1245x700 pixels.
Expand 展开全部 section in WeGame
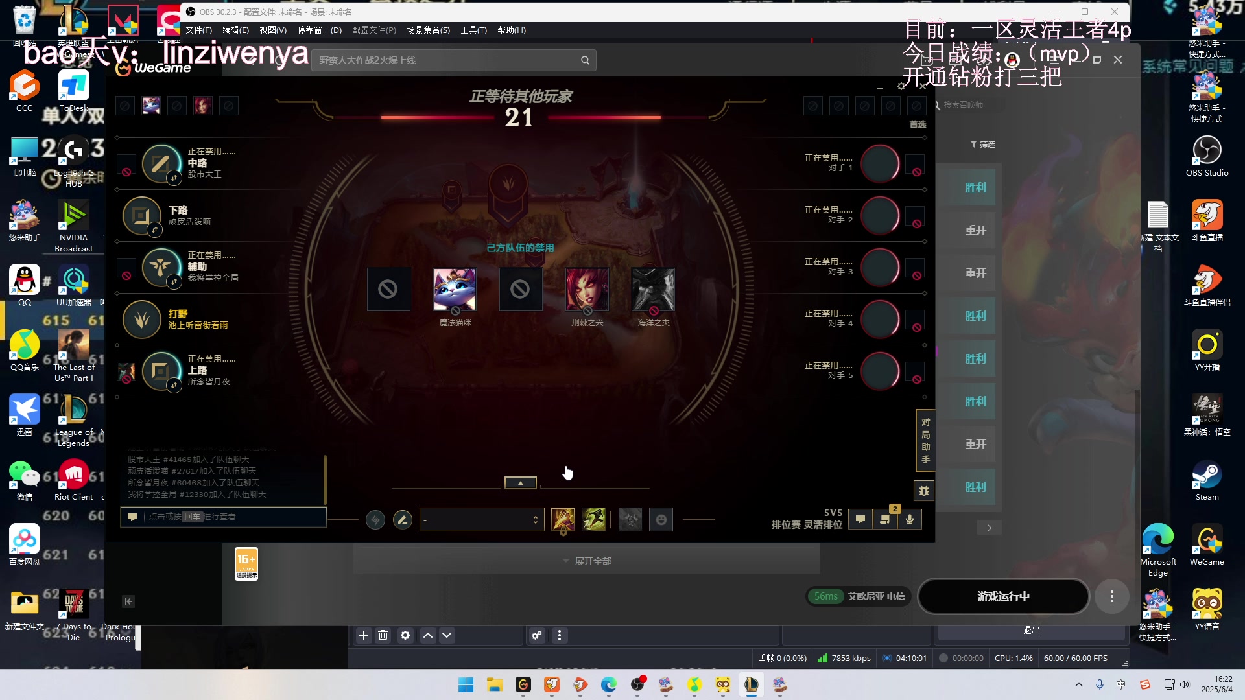click(x=587, y=561)
